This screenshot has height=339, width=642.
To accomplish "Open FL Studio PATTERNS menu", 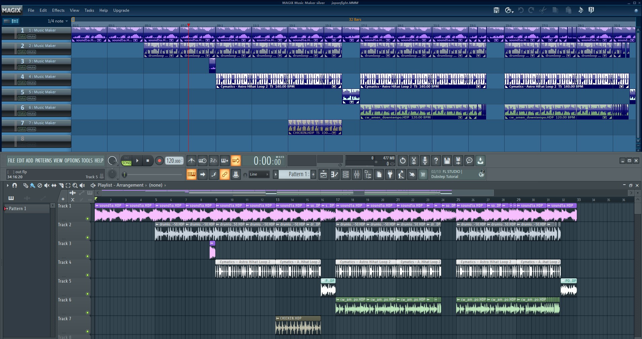I will [43, 161].
